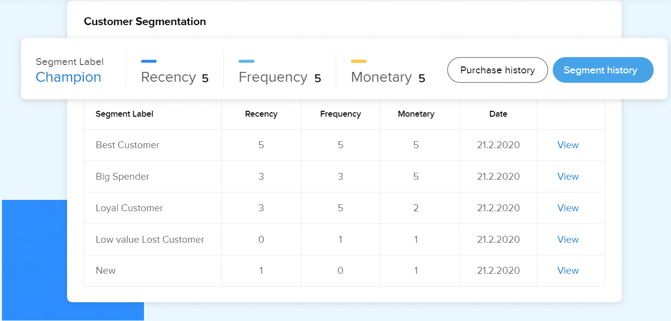Viewport: 671px width, 321px height.
Task: Click the Big Spender row label
Action: click(122, 176)
